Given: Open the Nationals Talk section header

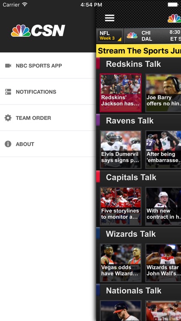Looking at the screenshot, I should coord(139,291).
